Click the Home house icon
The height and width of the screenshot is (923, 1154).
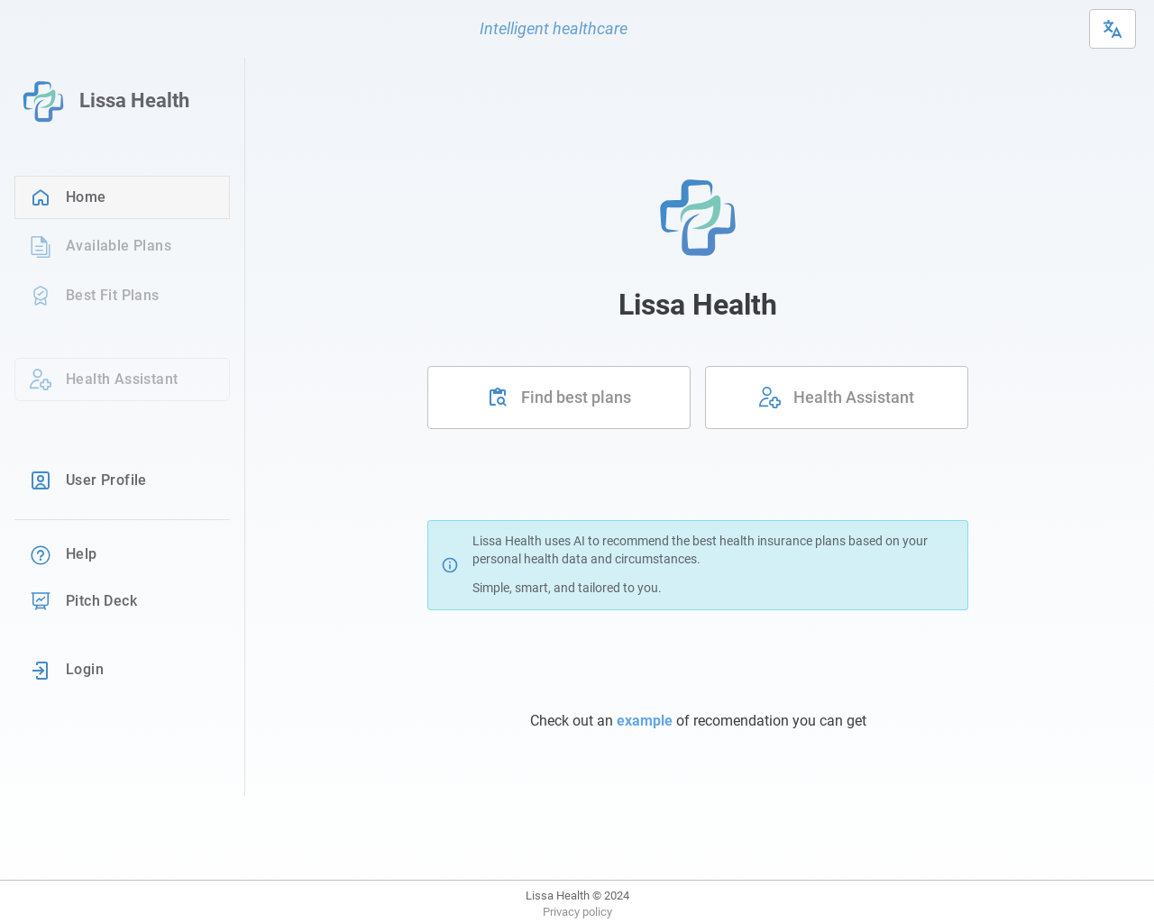[x=41, y=197]
